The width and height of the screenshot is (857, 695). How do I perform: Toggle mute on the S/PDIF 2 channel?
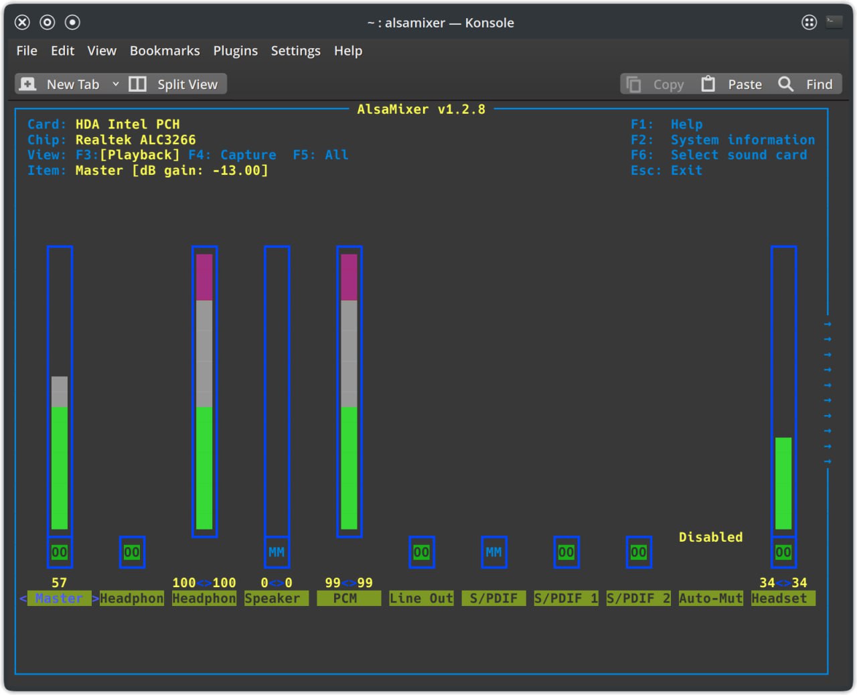[x=638, y=552]
